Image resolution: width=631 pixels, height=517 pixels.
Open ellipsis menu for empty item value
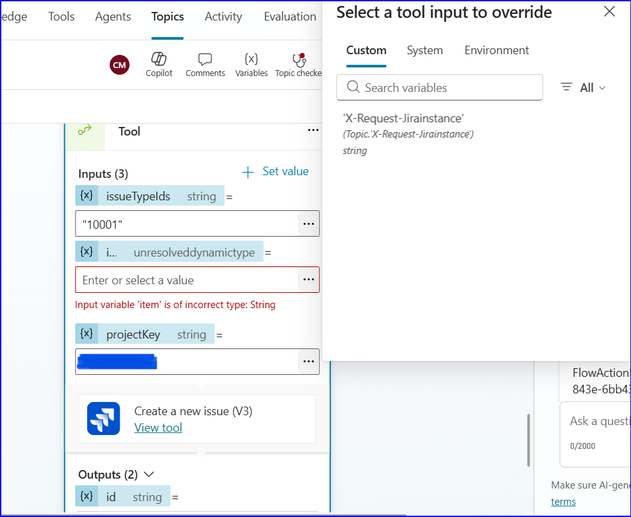tap(309, 280)
